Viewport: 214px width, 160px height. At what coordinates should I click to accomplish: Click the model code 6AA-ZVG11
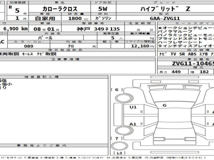coord(165,18)
